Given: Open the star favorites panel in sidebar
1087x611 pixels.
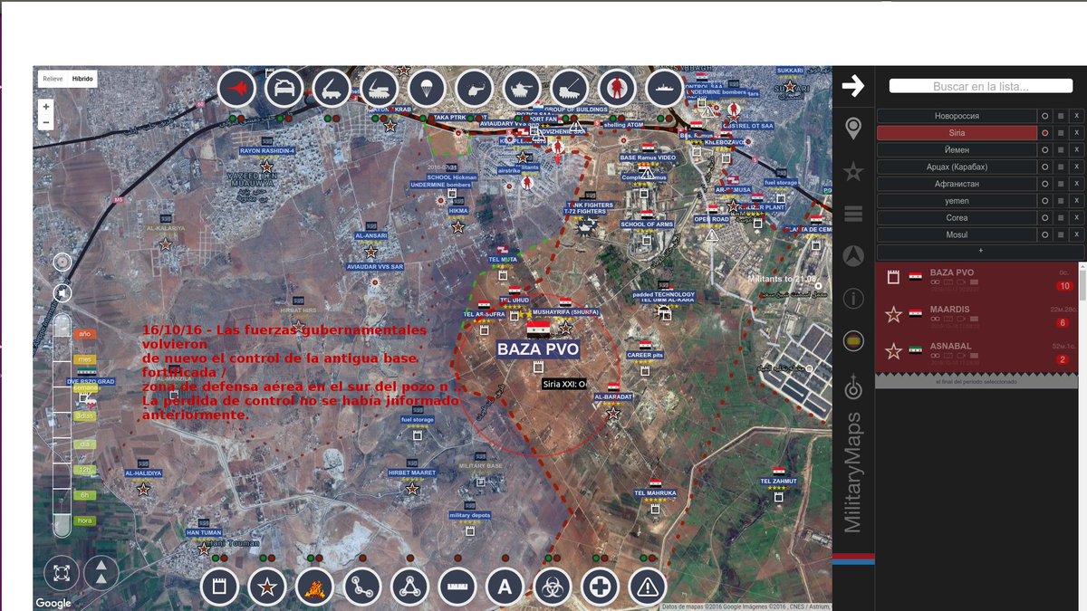Looking at the screenshot, I should [x=852, y=171].
